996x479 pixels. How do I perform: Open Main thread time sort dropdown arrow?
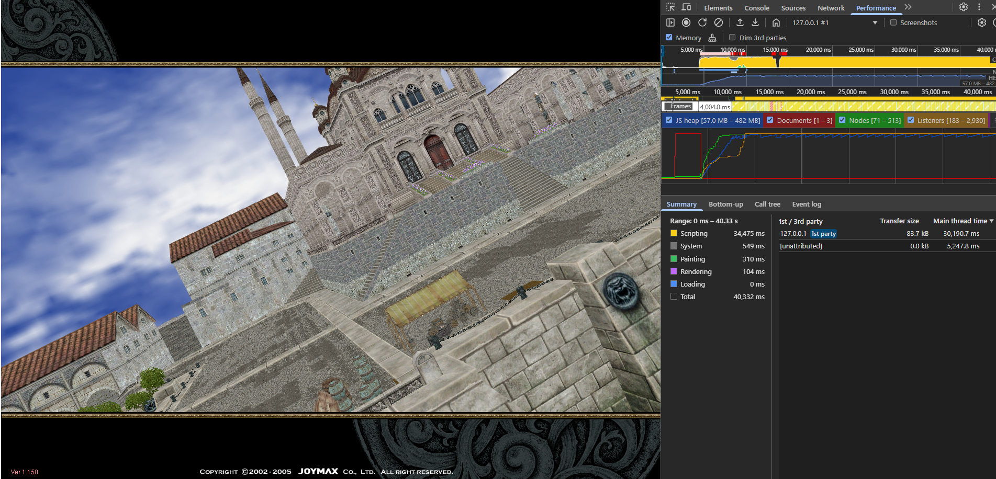point(991,221)
